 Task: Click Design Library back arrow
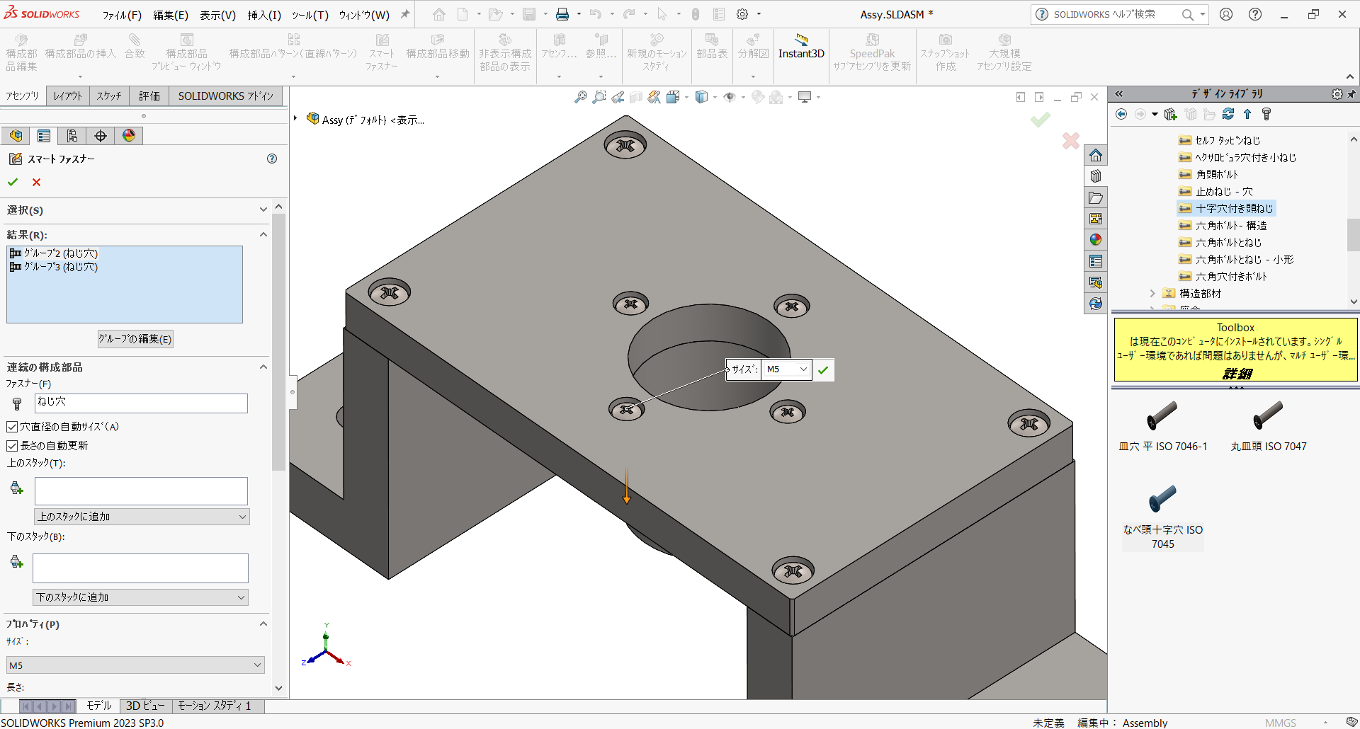pyautogui.click(x=1121, y=114)
